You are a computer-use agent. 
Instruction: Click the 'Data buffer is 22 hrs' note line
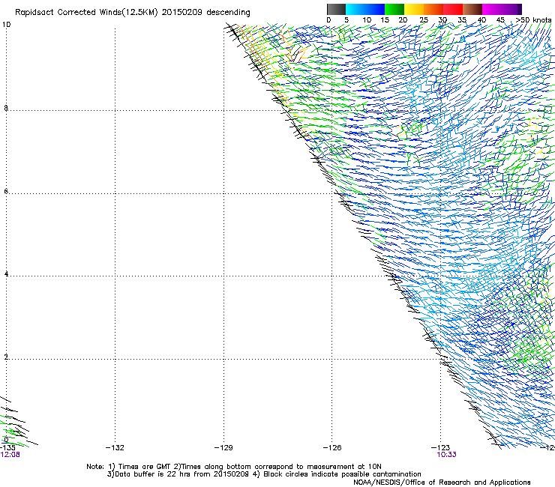coord(264,474)
